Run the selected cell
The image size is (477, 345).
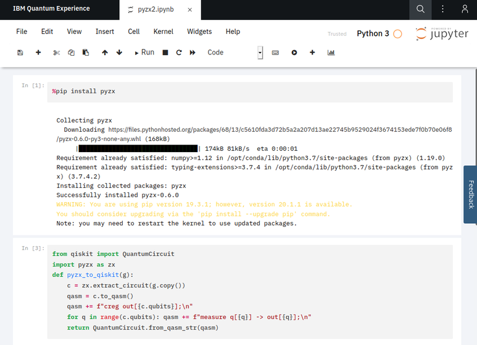[x=144, y=53]
